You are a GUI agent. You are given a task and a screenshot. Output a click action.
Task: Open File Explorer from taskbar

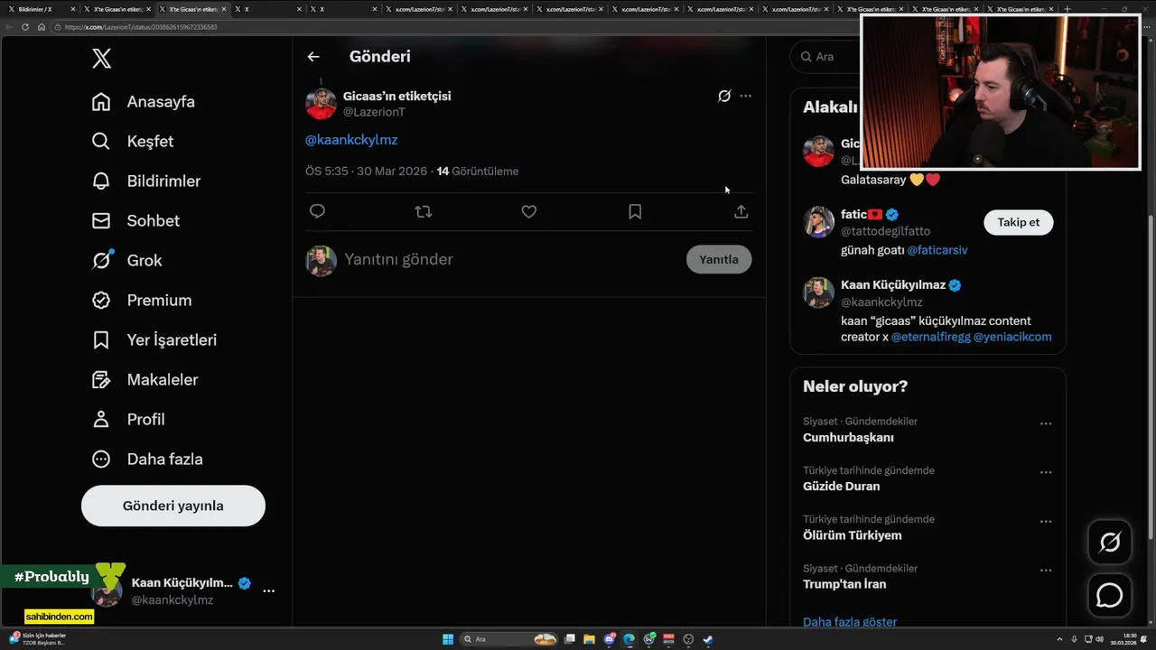589,639
